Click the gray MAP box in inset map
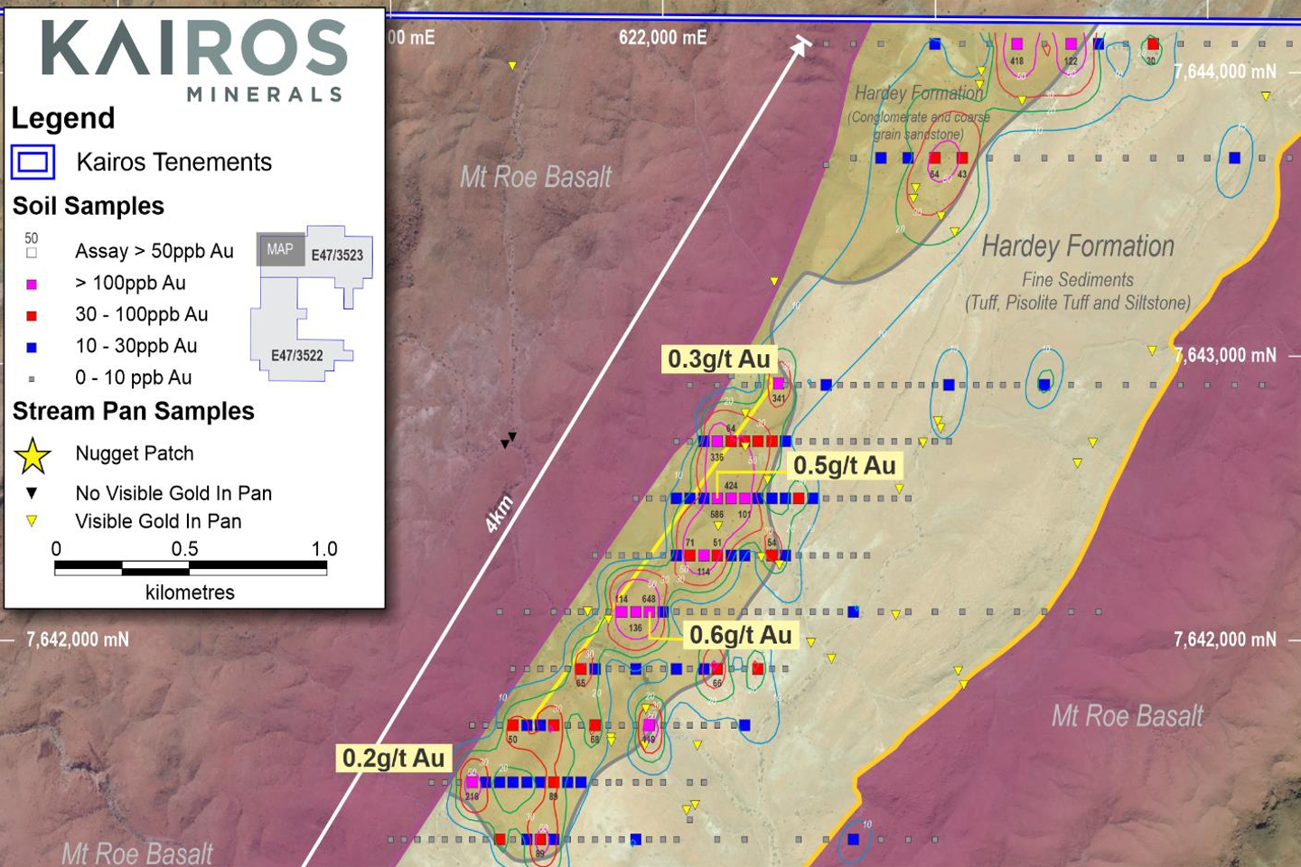1301x867 pixels. click(x=280, y=249)
